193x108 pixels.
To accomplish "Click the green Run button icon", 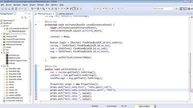I will [38, 9].
